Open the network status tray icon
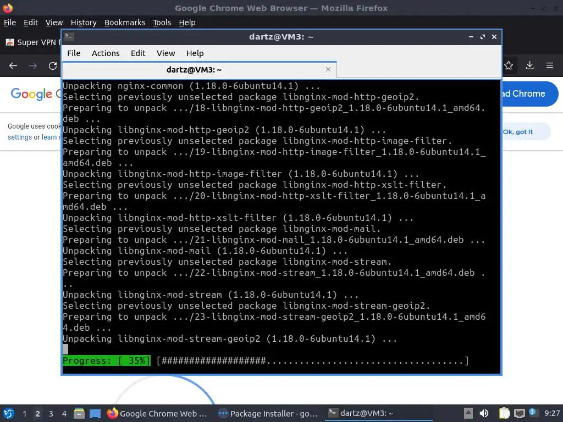 coord(519,413)
